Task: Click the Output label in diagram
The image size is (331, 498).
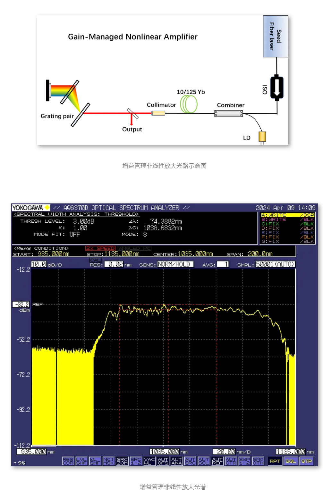Action: click(132, 129)
